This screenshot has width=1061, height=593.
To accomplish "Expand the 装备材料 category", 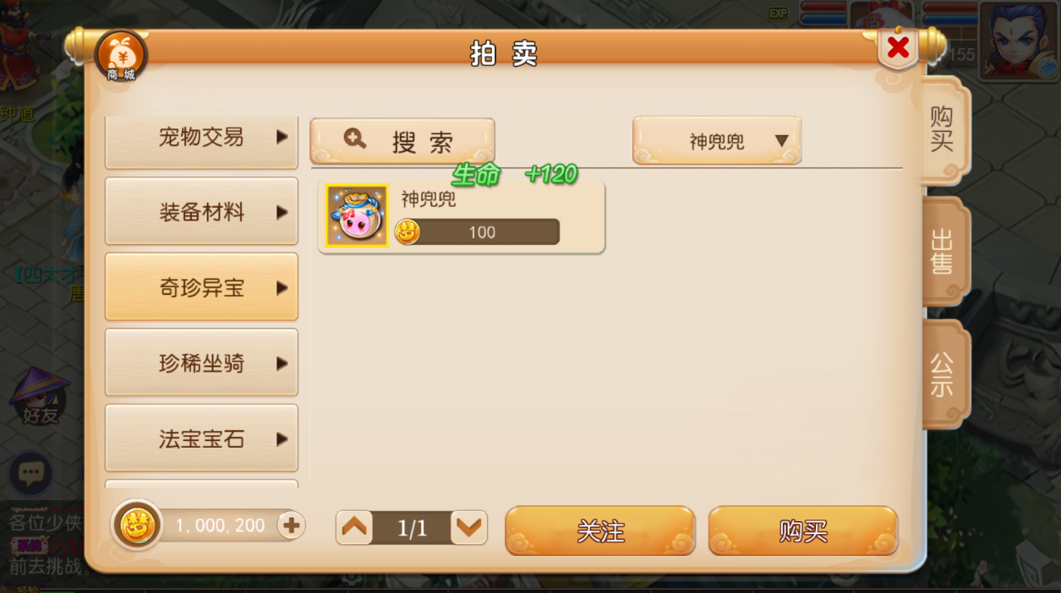I will pyautogui.click(x=201, y=211).
